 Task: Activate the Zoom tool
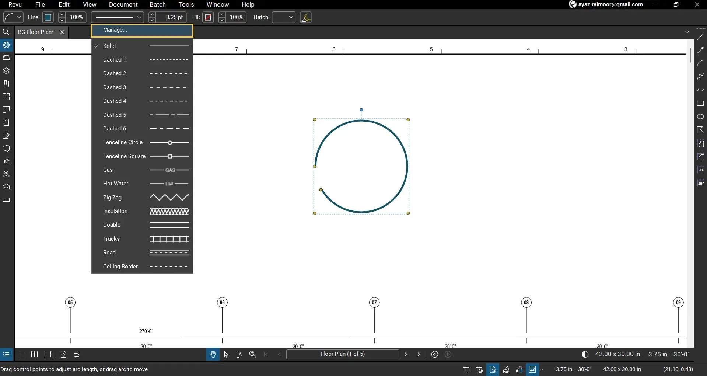pyautogui.click(x=253, y=354)
